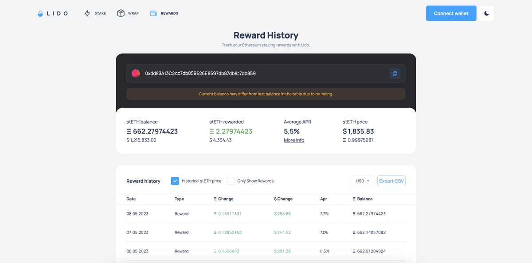The image size is (532, 263).
Task: Click the 7.7% APR value
Action: 324,214
